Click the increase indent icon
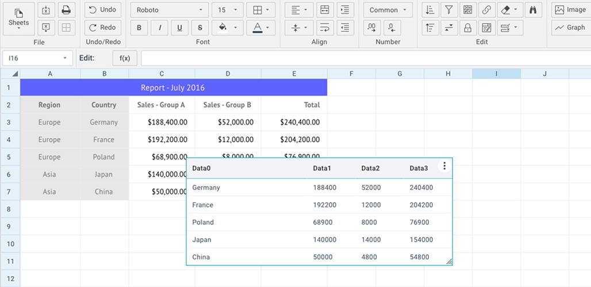 pyautogui.click(x=345, y=10)
